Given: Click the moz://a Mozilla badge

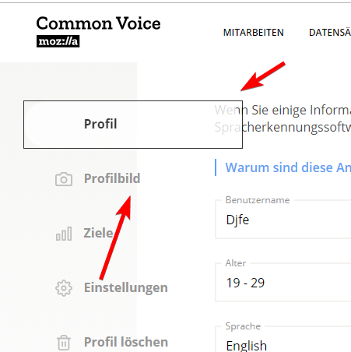Looking at the screenshot, I should point(58,41).
